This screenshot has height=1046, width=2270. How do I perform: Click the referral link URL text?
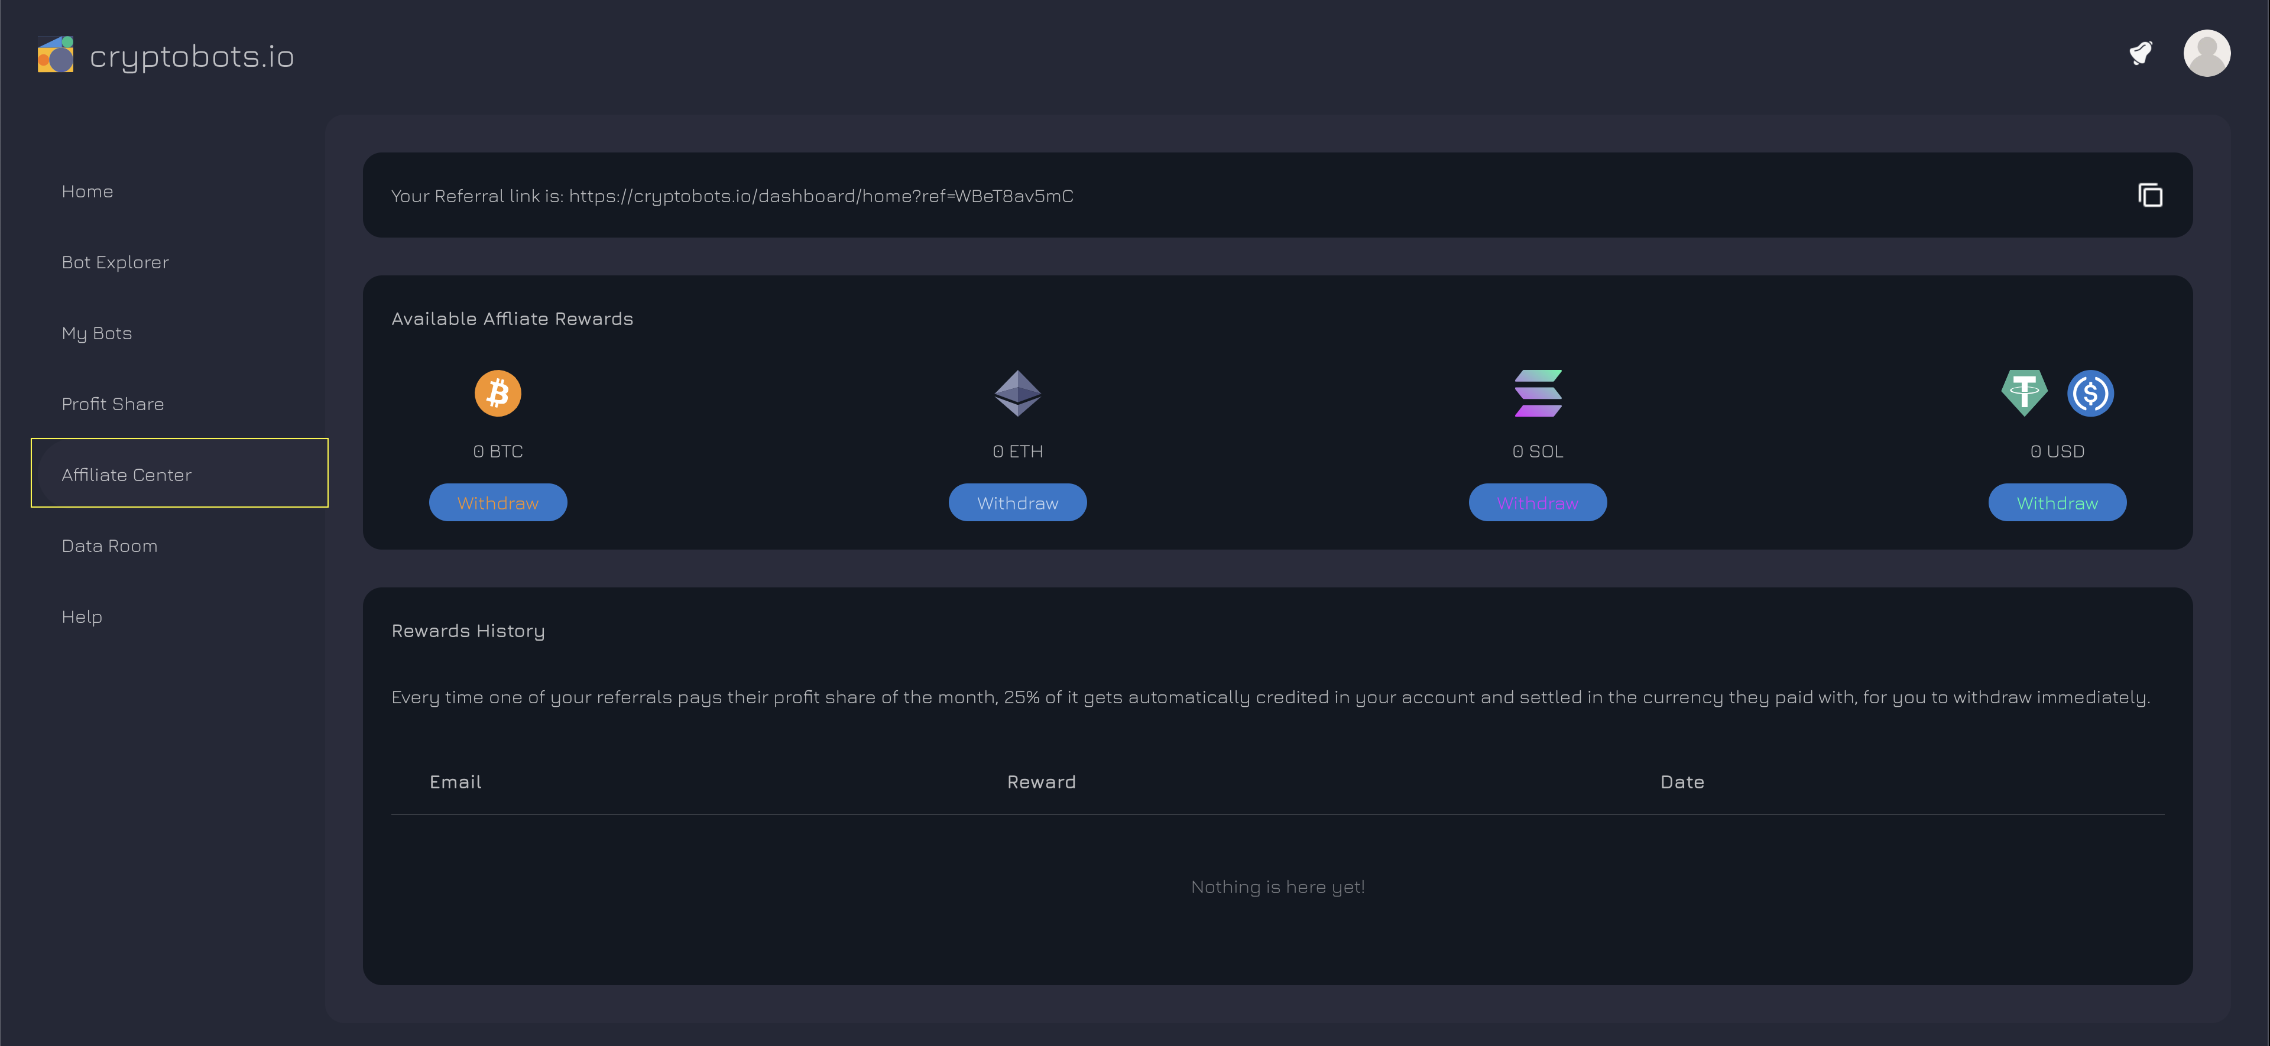(x=821, y=196)
